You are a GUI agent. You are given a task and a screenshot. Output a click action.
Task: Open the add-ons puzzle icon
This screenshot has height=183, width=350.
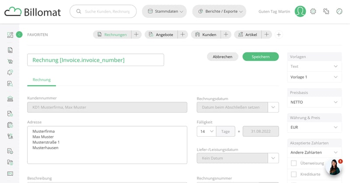(x=326, y=11)
